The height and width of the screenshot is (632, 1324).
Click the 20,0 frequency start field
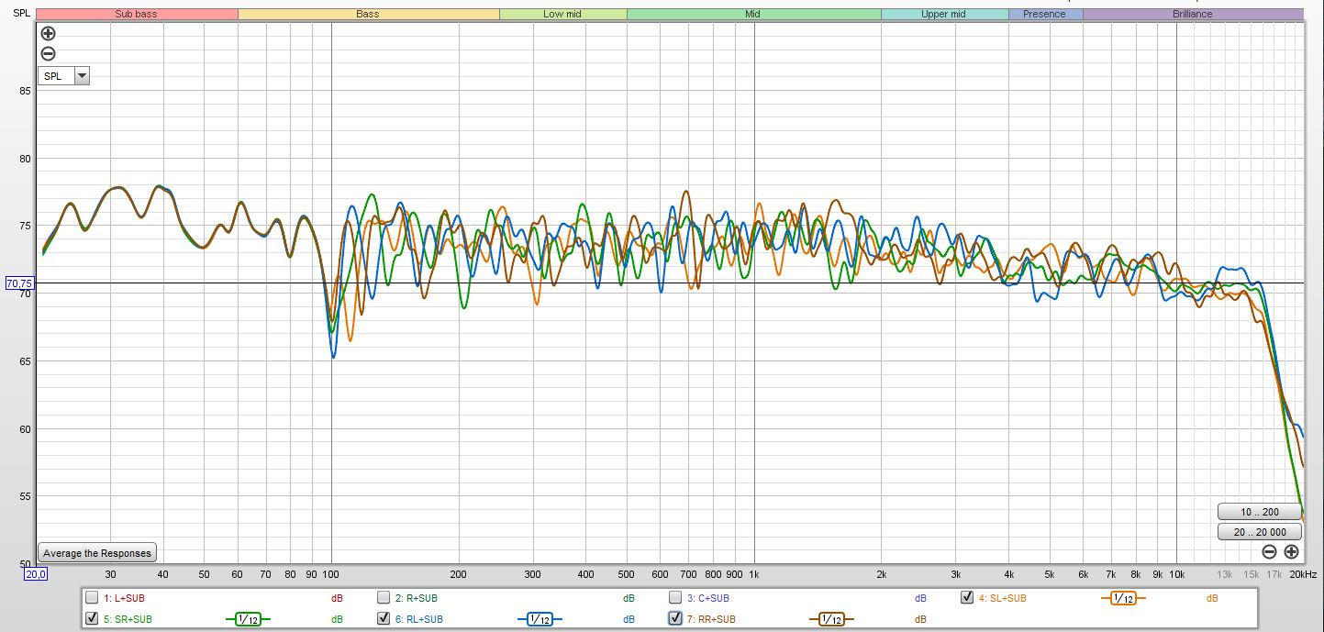point(36,574)
